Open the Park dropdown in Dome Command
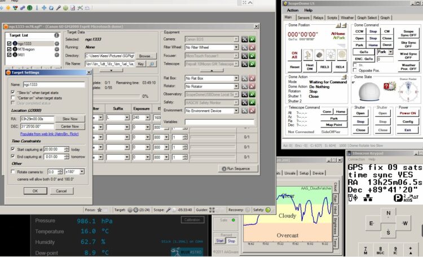The width and height of the screenshot is (423, 257). 390,52
